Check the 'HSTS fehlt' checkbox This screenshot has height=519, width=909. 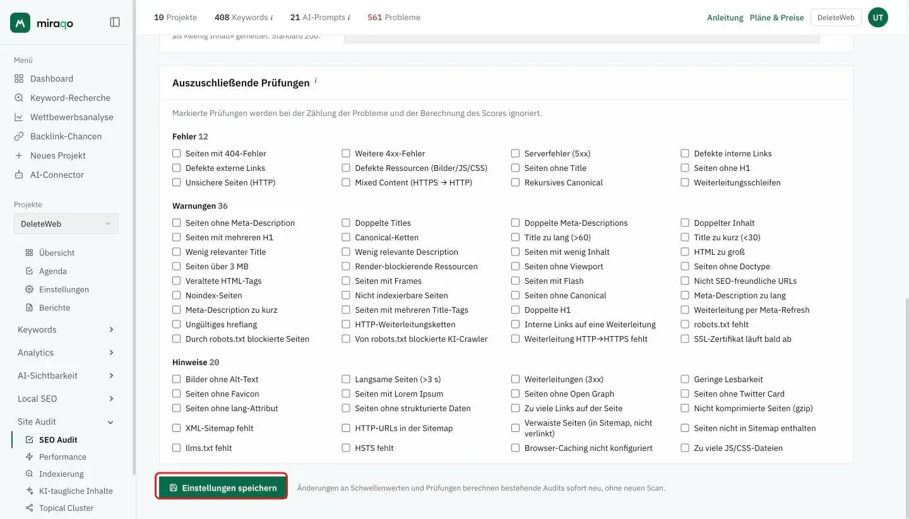[x=346, y=448]
